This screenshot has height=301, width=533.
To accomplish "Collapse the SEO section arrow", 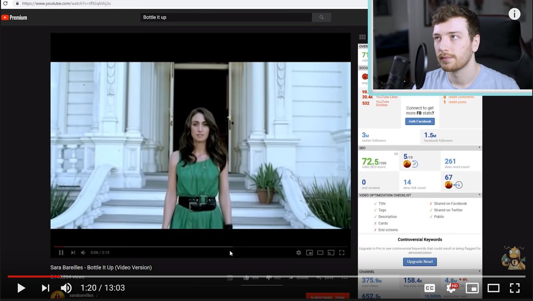I will pyautogui.click(x=479, y=147).
